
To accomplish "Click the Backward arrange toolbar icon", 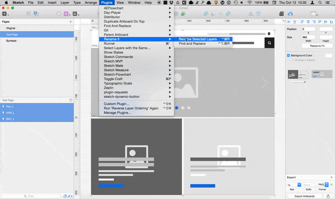I will pyautogui.click(x=258, y=14).
